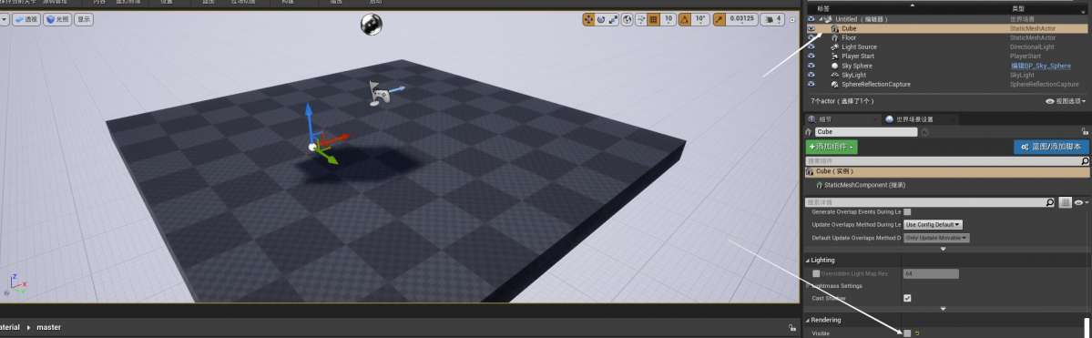Toggle world/local coordinate system globe icon
Screen dimensions: 1092x338
(628, 19)
